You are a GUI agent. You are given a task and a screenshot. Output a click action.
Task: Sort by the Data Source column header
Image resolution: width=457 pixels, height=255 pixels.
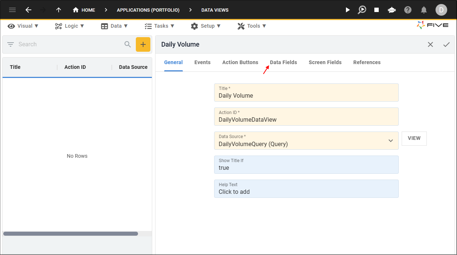tap(133, 67)
